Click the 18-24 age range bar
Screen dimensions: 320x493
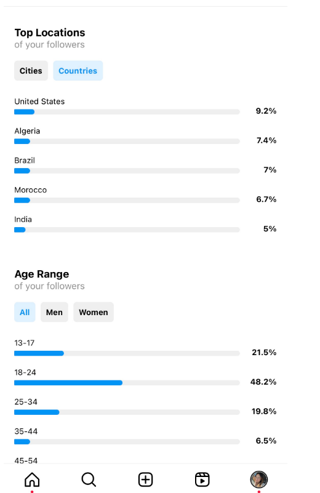[x=127, y=383]
